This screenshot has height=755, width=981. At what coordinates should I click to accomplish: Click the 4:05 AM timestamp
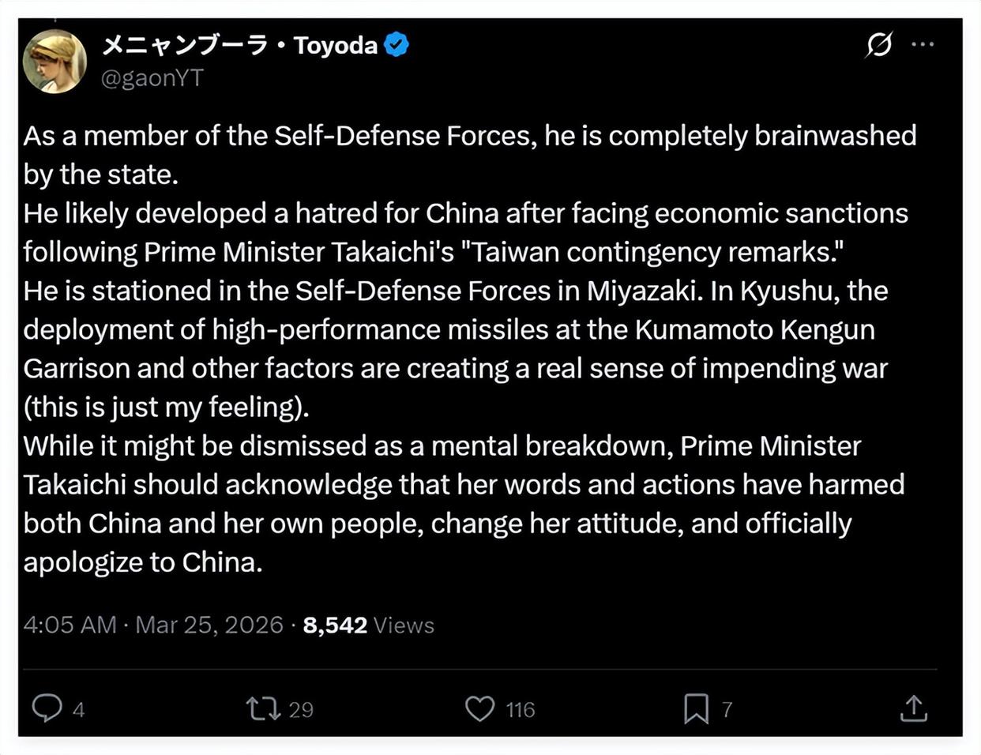(x=70, y=625)
